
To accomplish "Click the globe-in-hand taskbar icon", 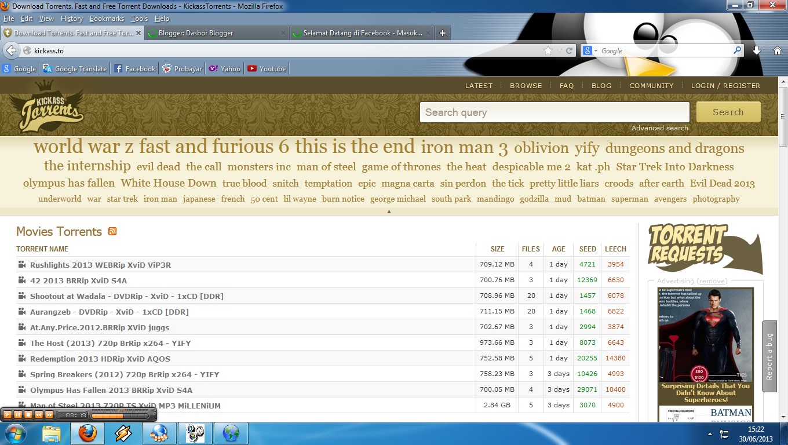I will (159, 433).
